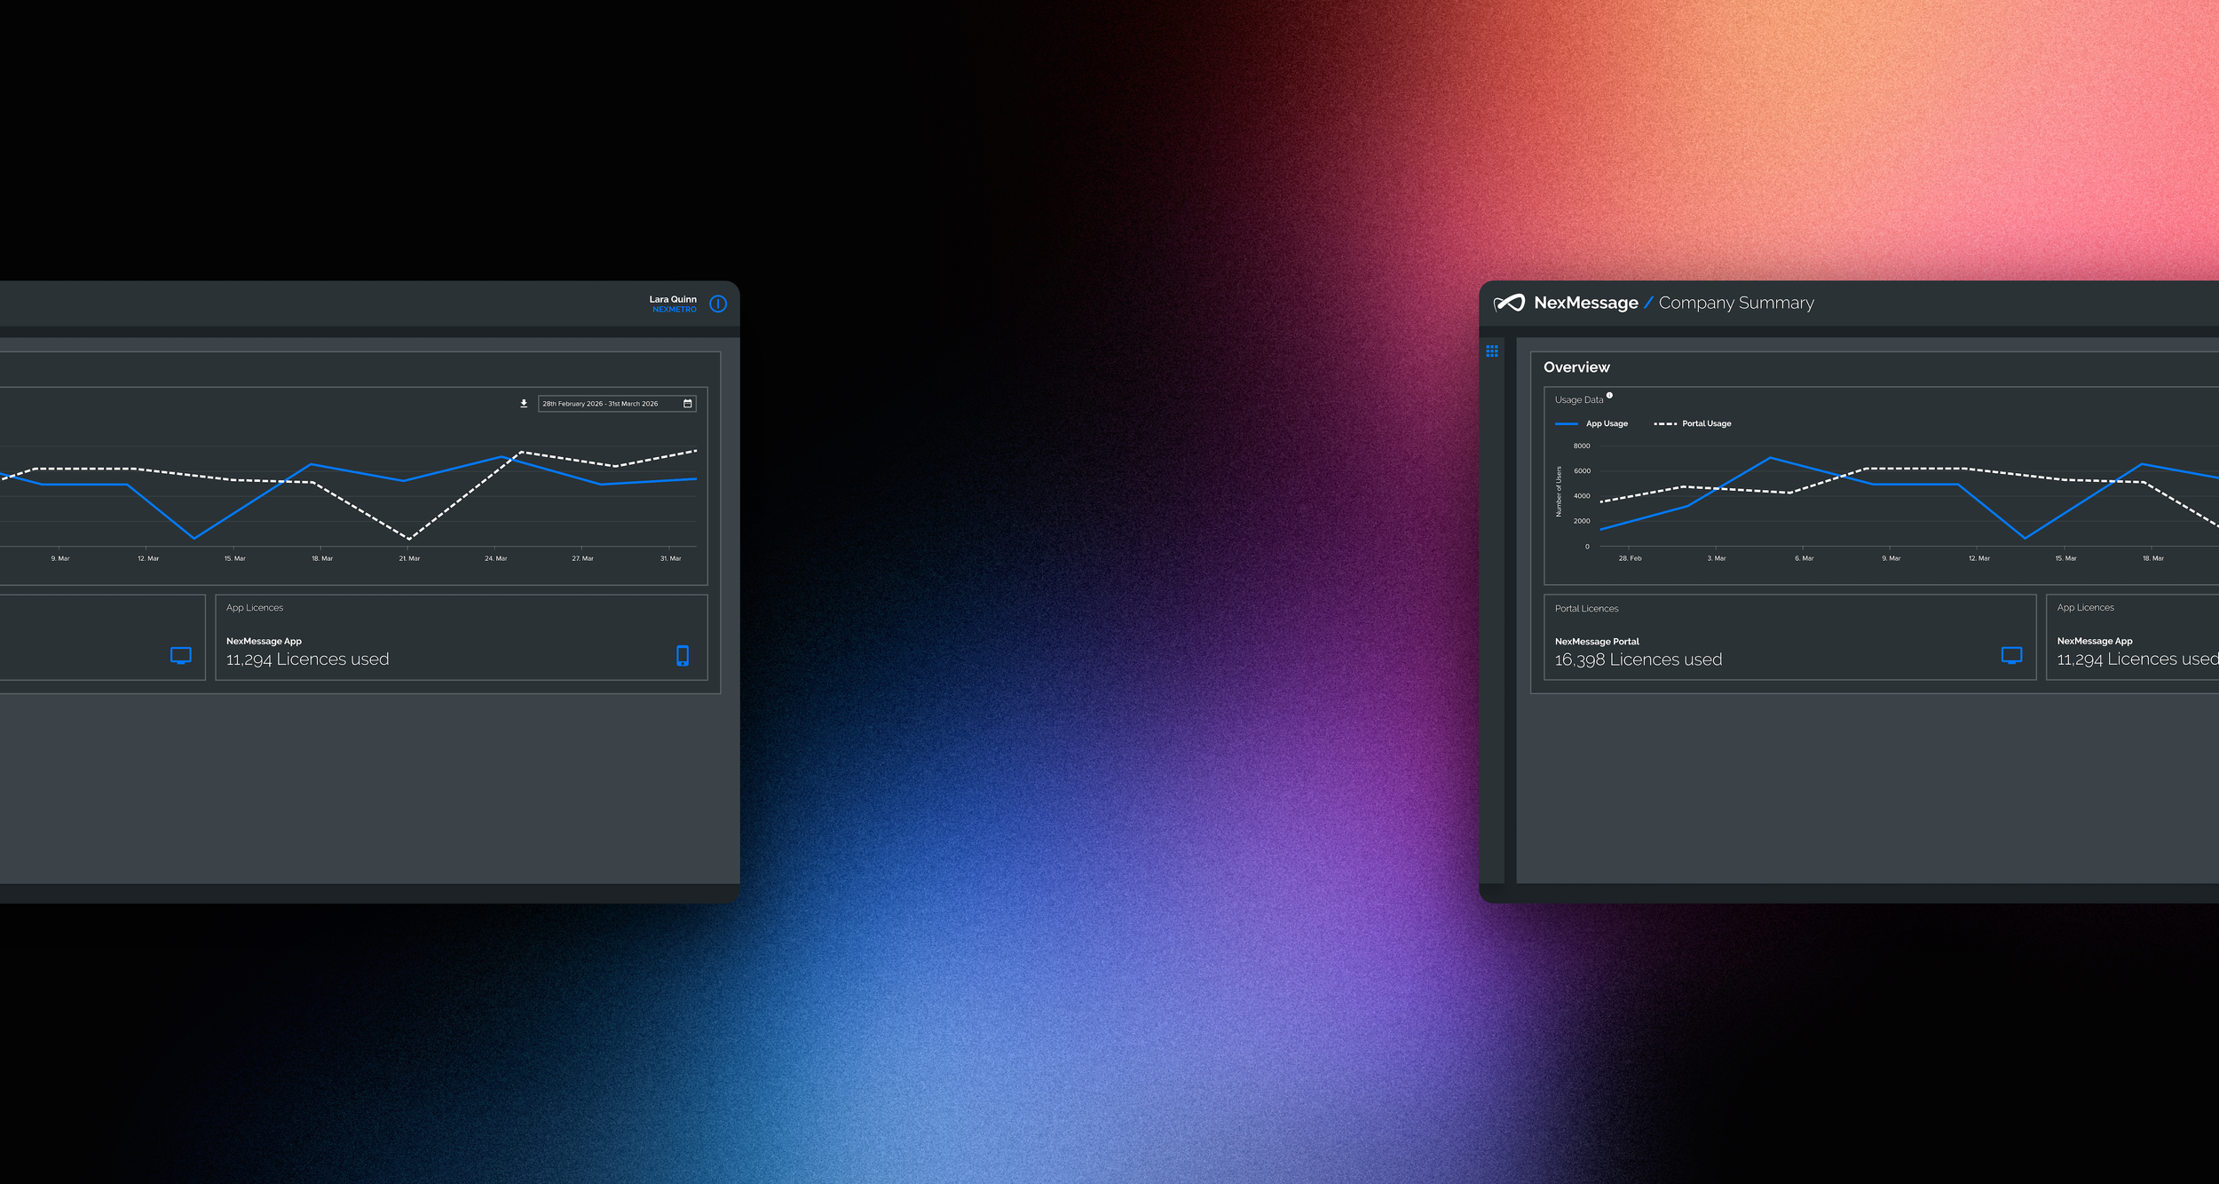Open the calendar icon in the date field

[x=687, y=404]
